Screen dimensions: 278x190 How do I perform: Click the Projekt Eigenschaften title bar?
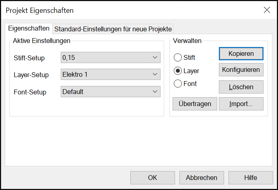pyautogui.click(x=131, y=10)
